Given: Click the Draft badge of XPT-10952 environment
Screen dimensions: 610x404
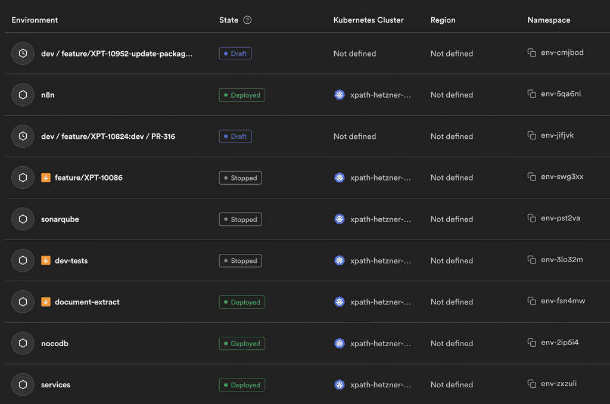Looking at the screenshot, I should click(x=235, y=54).
